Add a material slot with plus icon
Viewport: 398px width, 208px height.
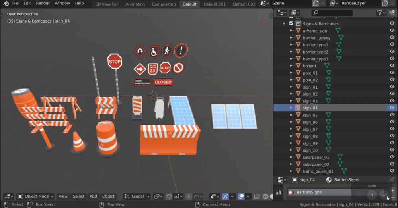(393, 190)
